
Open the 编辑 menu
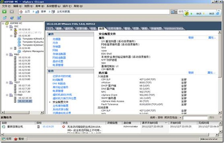(17, 6)
